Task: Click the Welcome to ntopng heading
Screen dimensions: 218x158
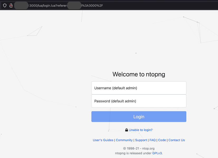Action: (x=139, y=74)
